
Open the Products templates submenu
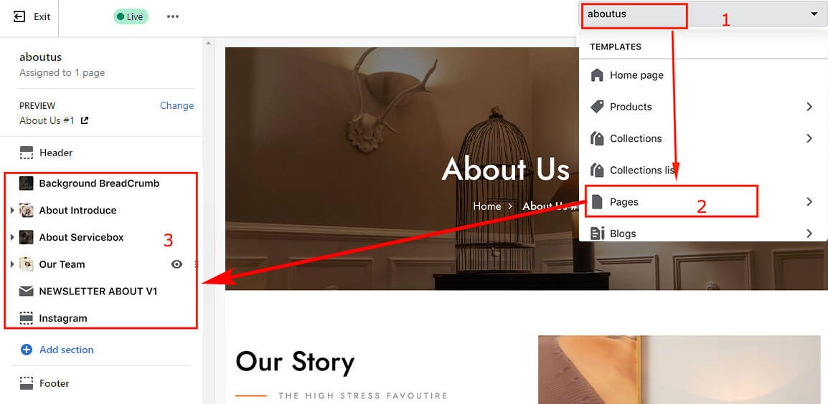point(703,107)
